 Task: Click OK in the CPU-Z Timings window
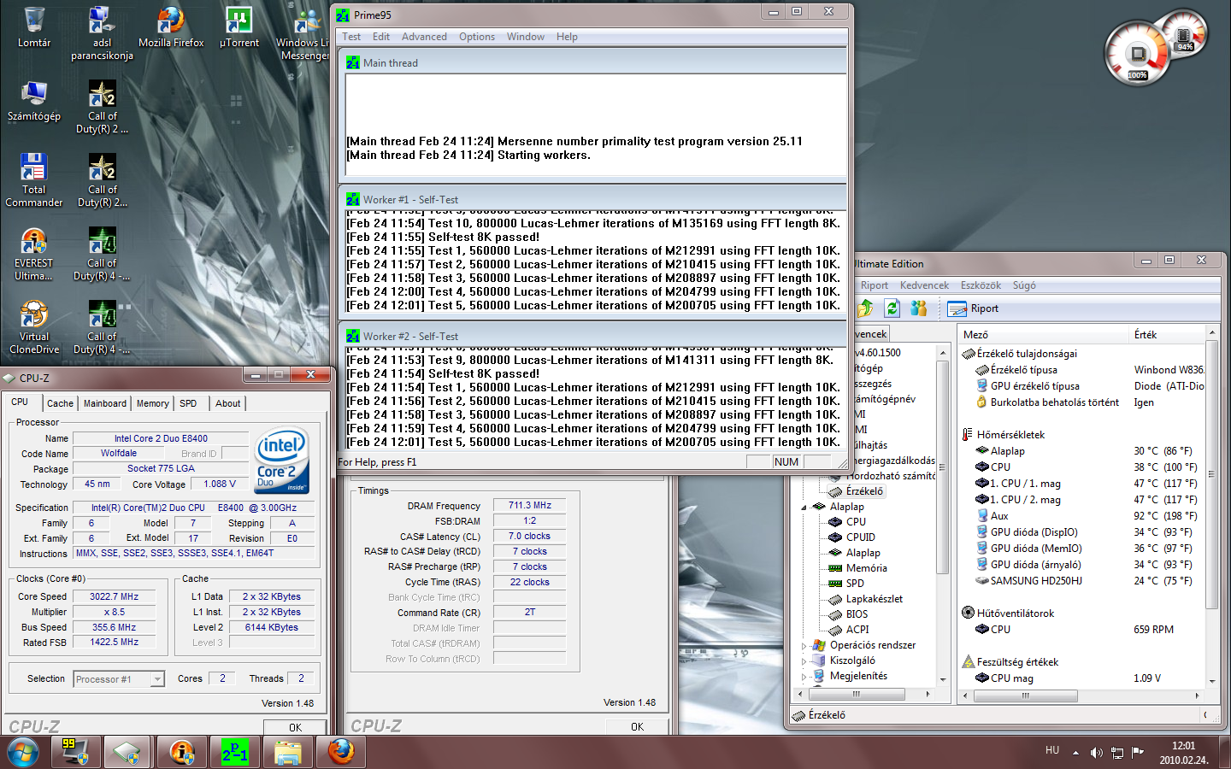(x=637, y=726)
